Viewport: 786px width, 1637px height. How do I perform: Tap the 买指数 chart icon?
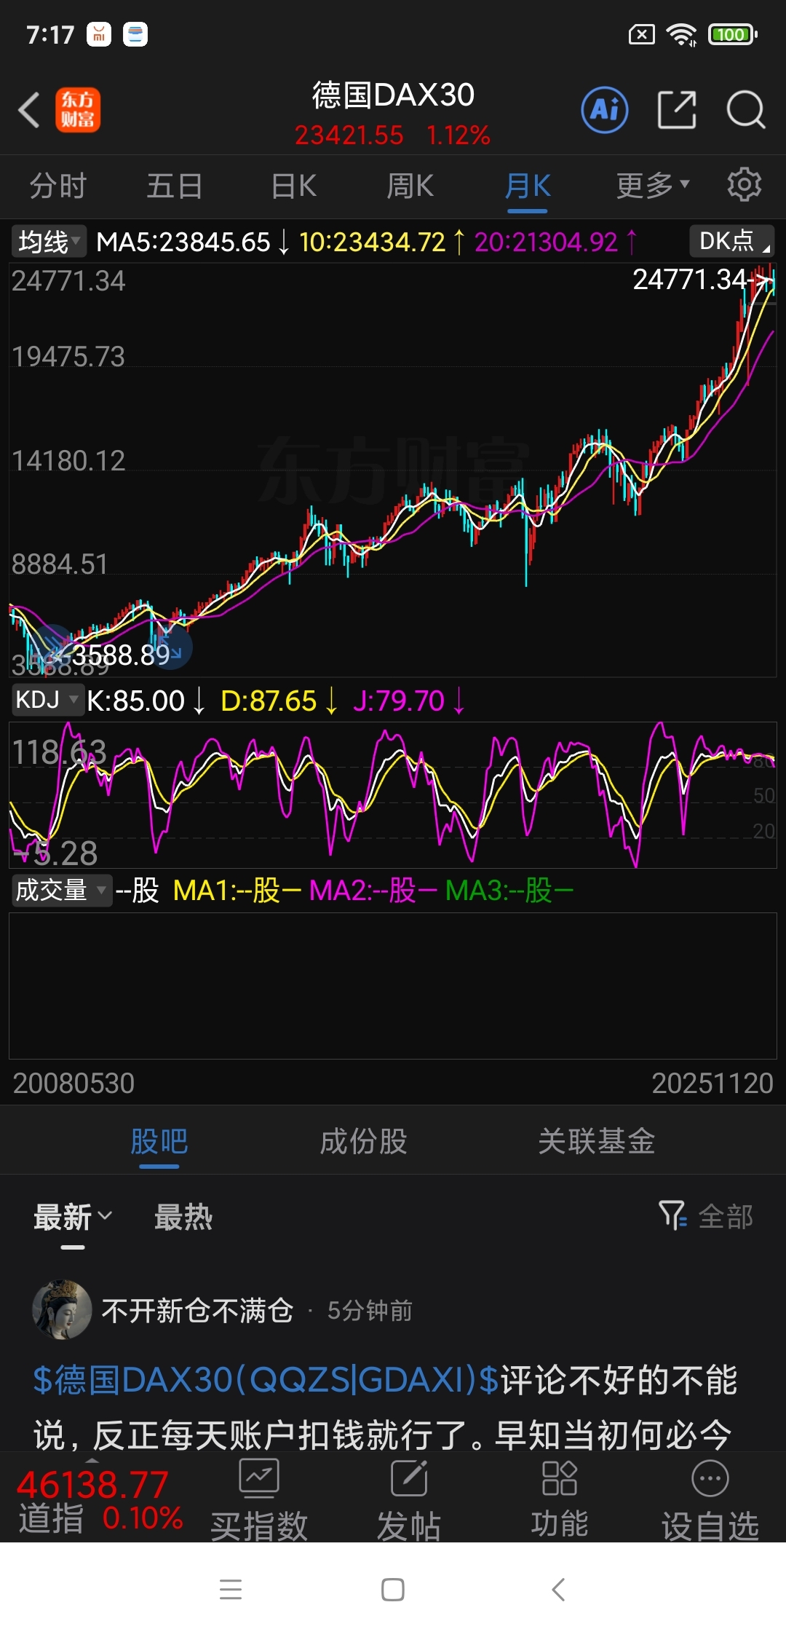point(259,1479)
